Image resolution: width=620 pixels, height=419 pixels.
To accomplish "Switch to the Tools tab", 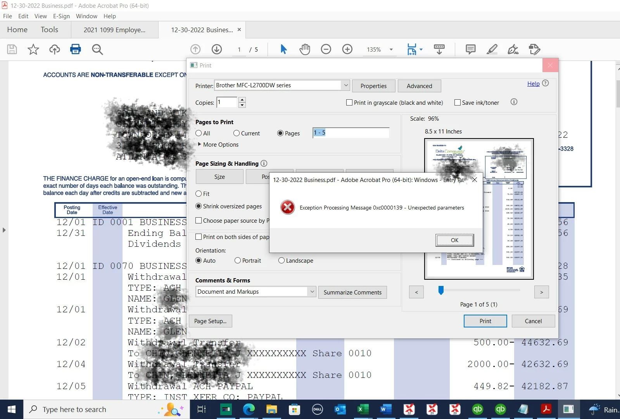I will pos(49,29).
